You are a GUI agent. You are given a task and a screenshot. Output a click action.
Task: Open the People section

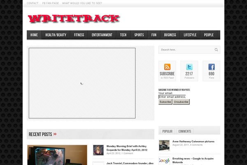click(209, 35)
